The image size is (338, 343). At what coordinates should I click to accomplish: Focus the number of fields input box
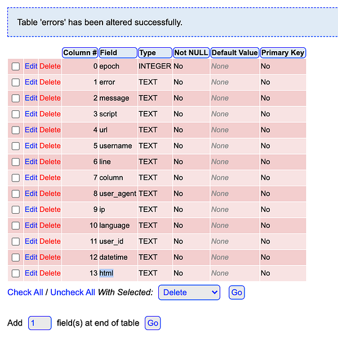(x=40, y=323)
